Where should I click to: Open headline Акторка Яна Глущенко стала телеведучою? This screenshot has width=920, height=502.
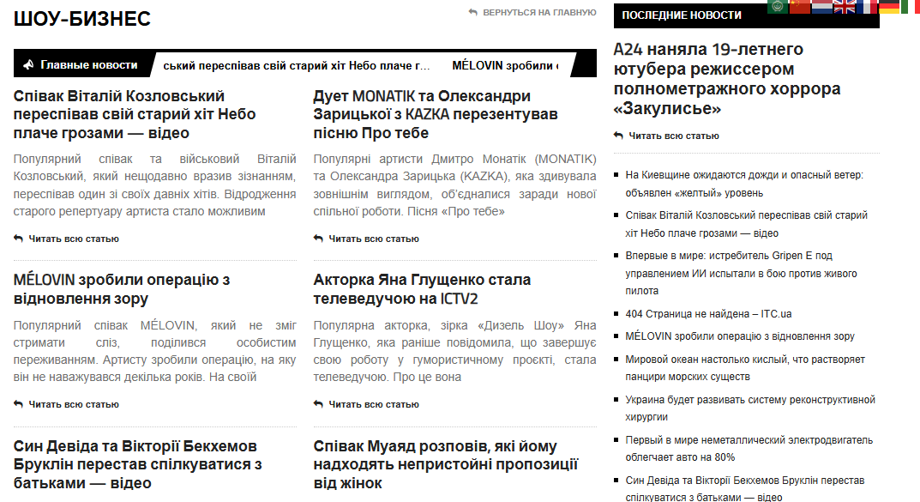pos(422,289)
